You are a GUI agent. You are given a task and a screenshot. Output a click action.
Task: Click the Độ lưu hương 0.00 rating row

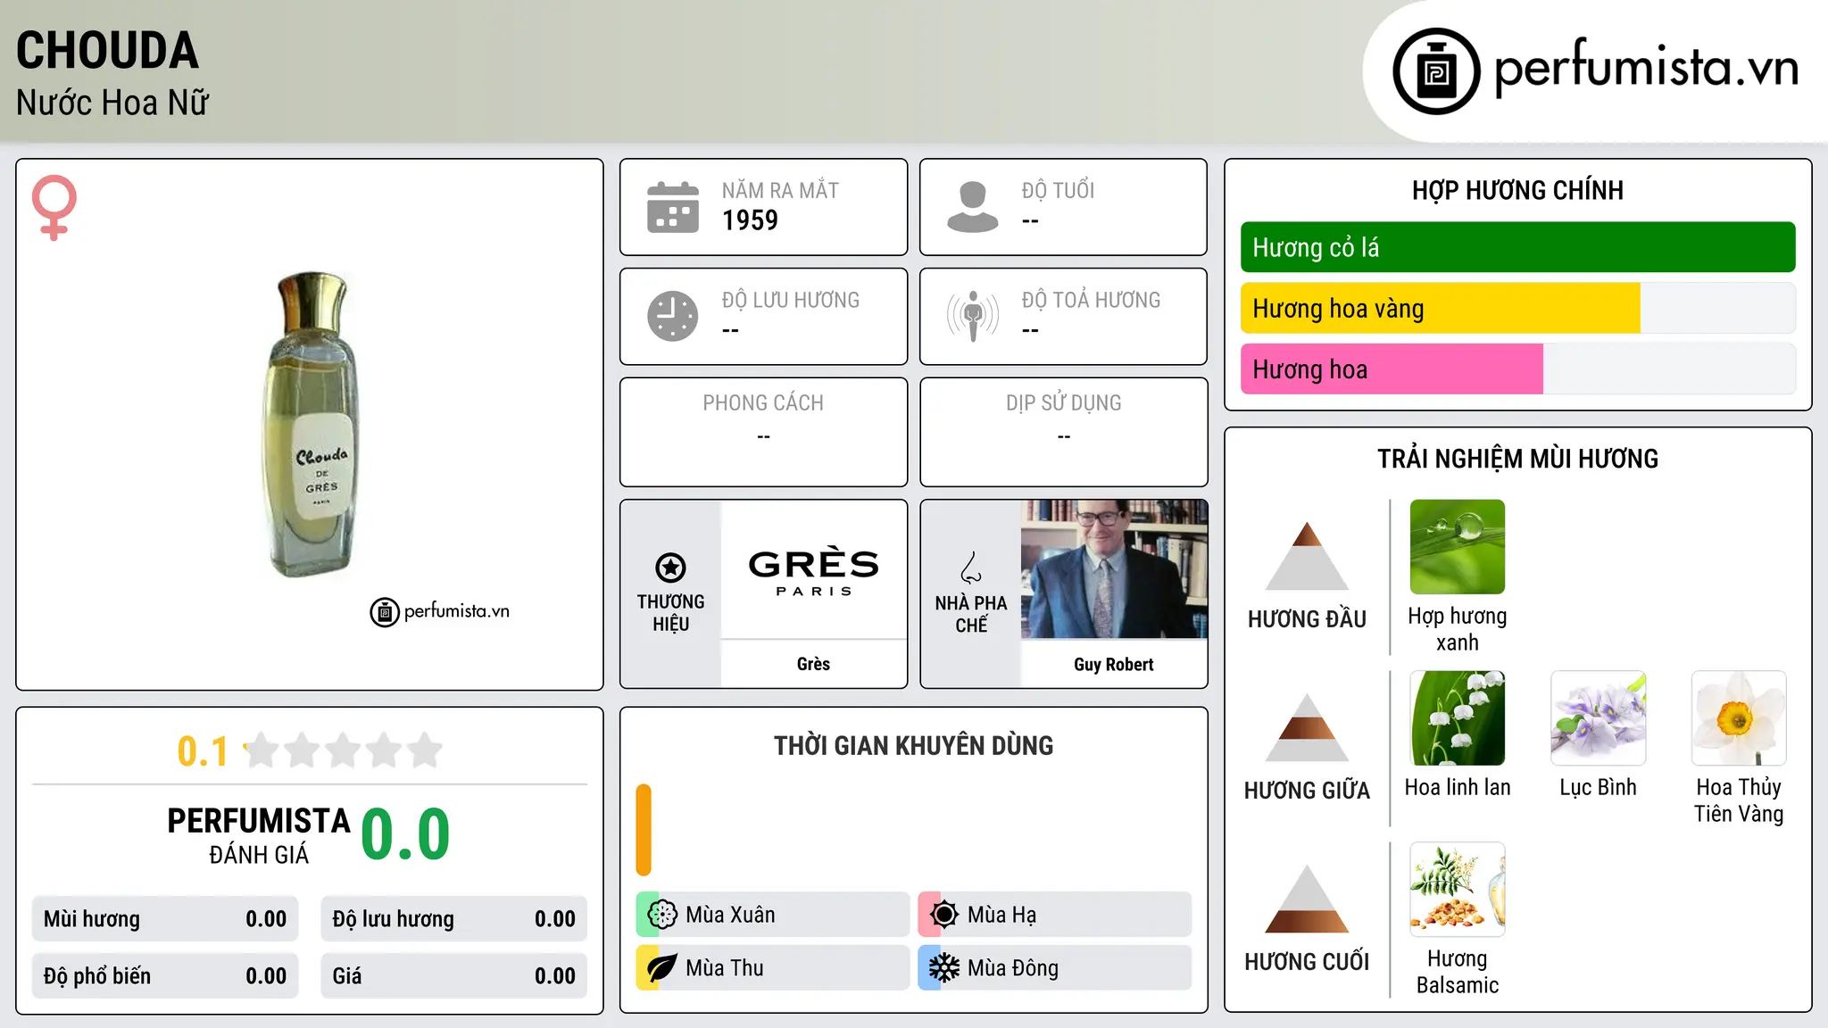point(453,919)
